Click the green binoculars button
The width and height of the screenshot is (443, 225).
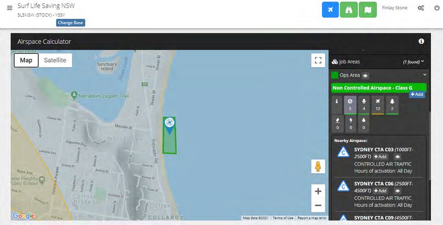coord(349,9)
